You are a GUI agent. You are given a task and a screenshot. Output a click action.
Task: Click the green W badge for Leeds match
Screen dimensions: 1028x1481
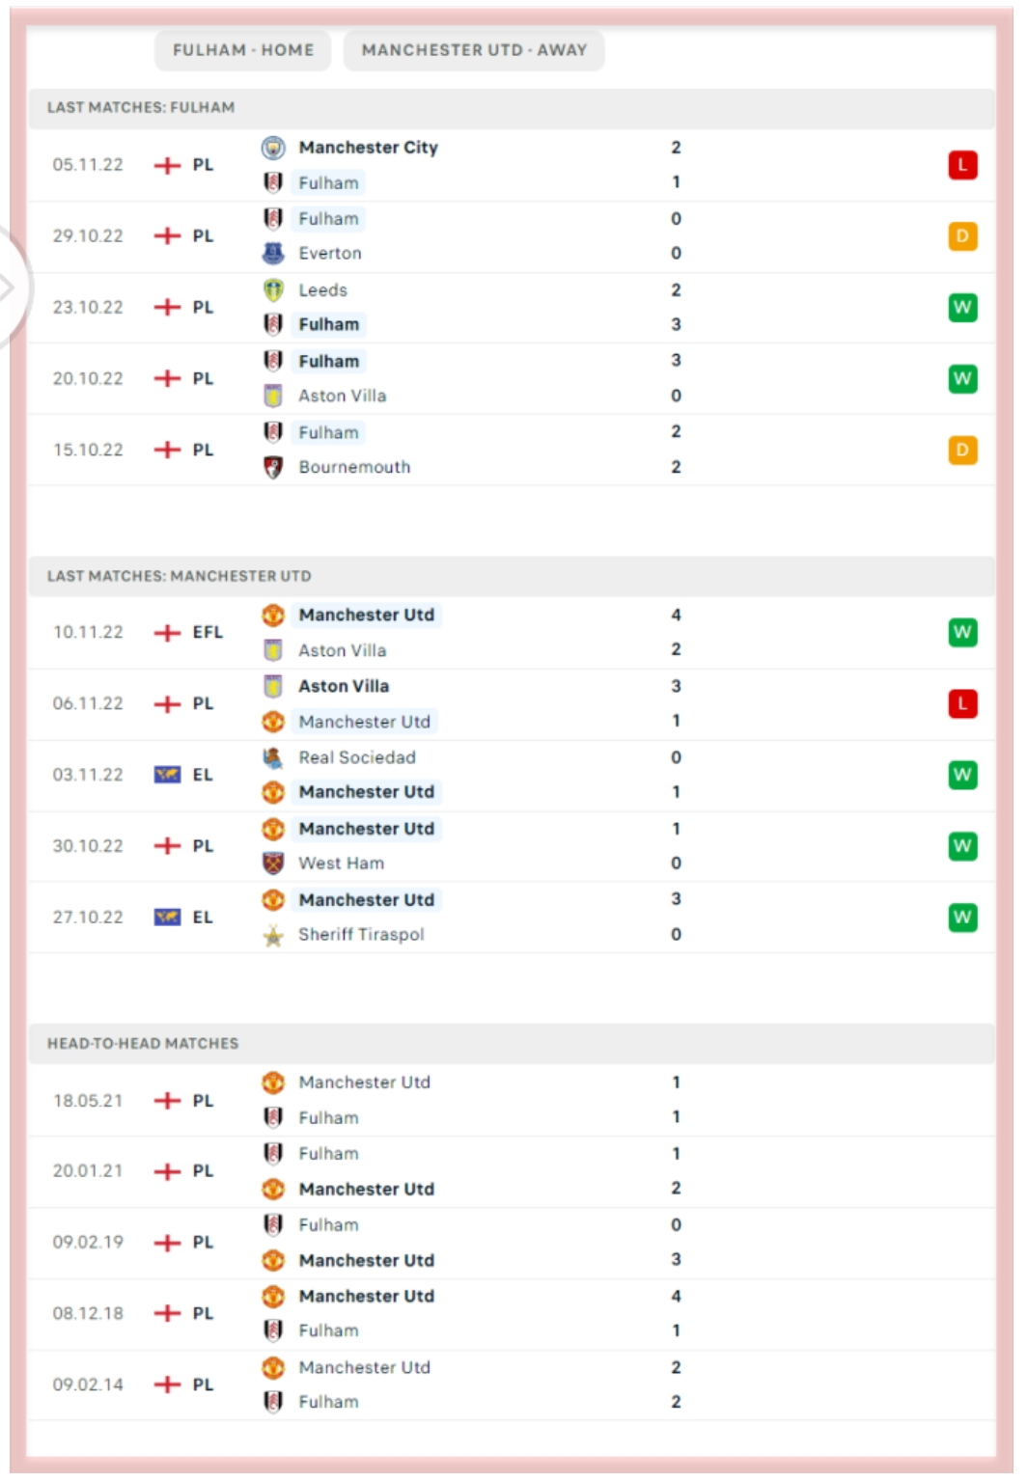click(x=962, y=308)
